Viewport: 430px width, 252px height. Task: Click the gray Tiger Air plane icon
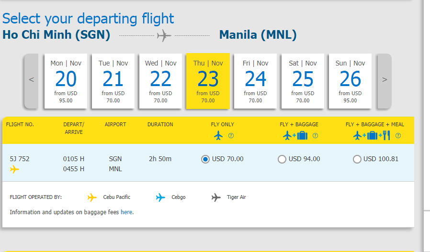click(x=216, y=197)
